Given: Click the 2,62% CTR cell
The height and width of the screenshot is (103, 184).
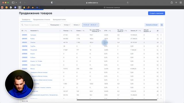Looking at the screenshot, I should click(x=106, y=35).
